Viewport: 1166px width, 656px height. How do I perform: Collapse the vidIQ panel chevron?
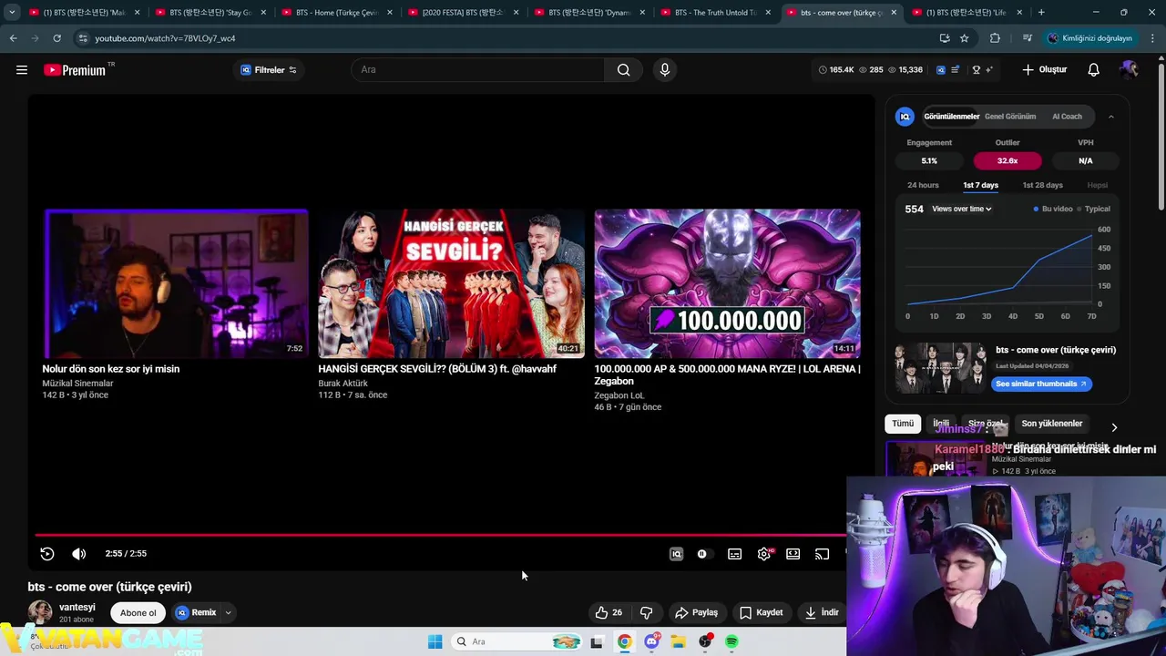tap(1110, 117)
